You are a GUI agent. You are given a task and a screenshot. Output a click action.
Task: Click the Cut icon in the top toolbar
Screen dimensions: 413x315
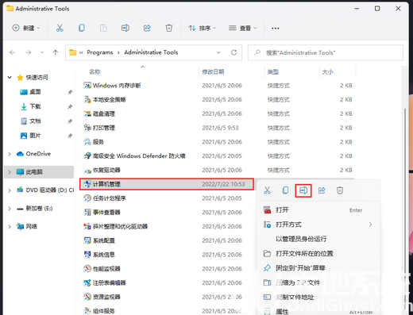click(60, 28)
